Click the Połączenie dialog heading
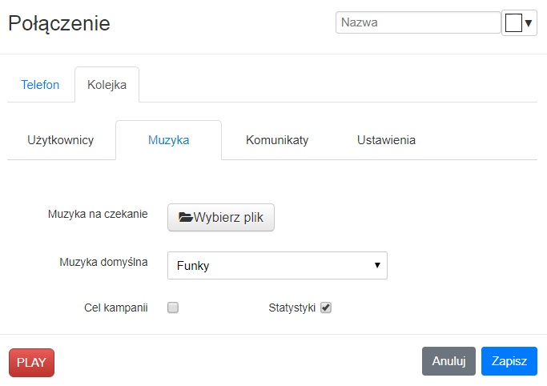This screenshot has width=547, height=386. click(59, 24)
